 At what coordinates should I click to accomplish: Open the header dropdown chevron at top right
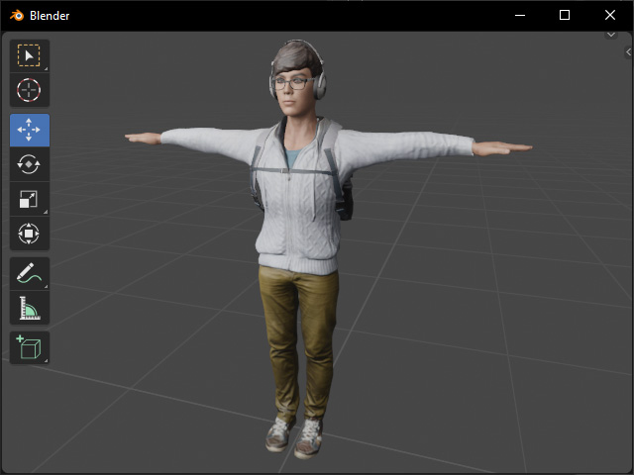611,35
